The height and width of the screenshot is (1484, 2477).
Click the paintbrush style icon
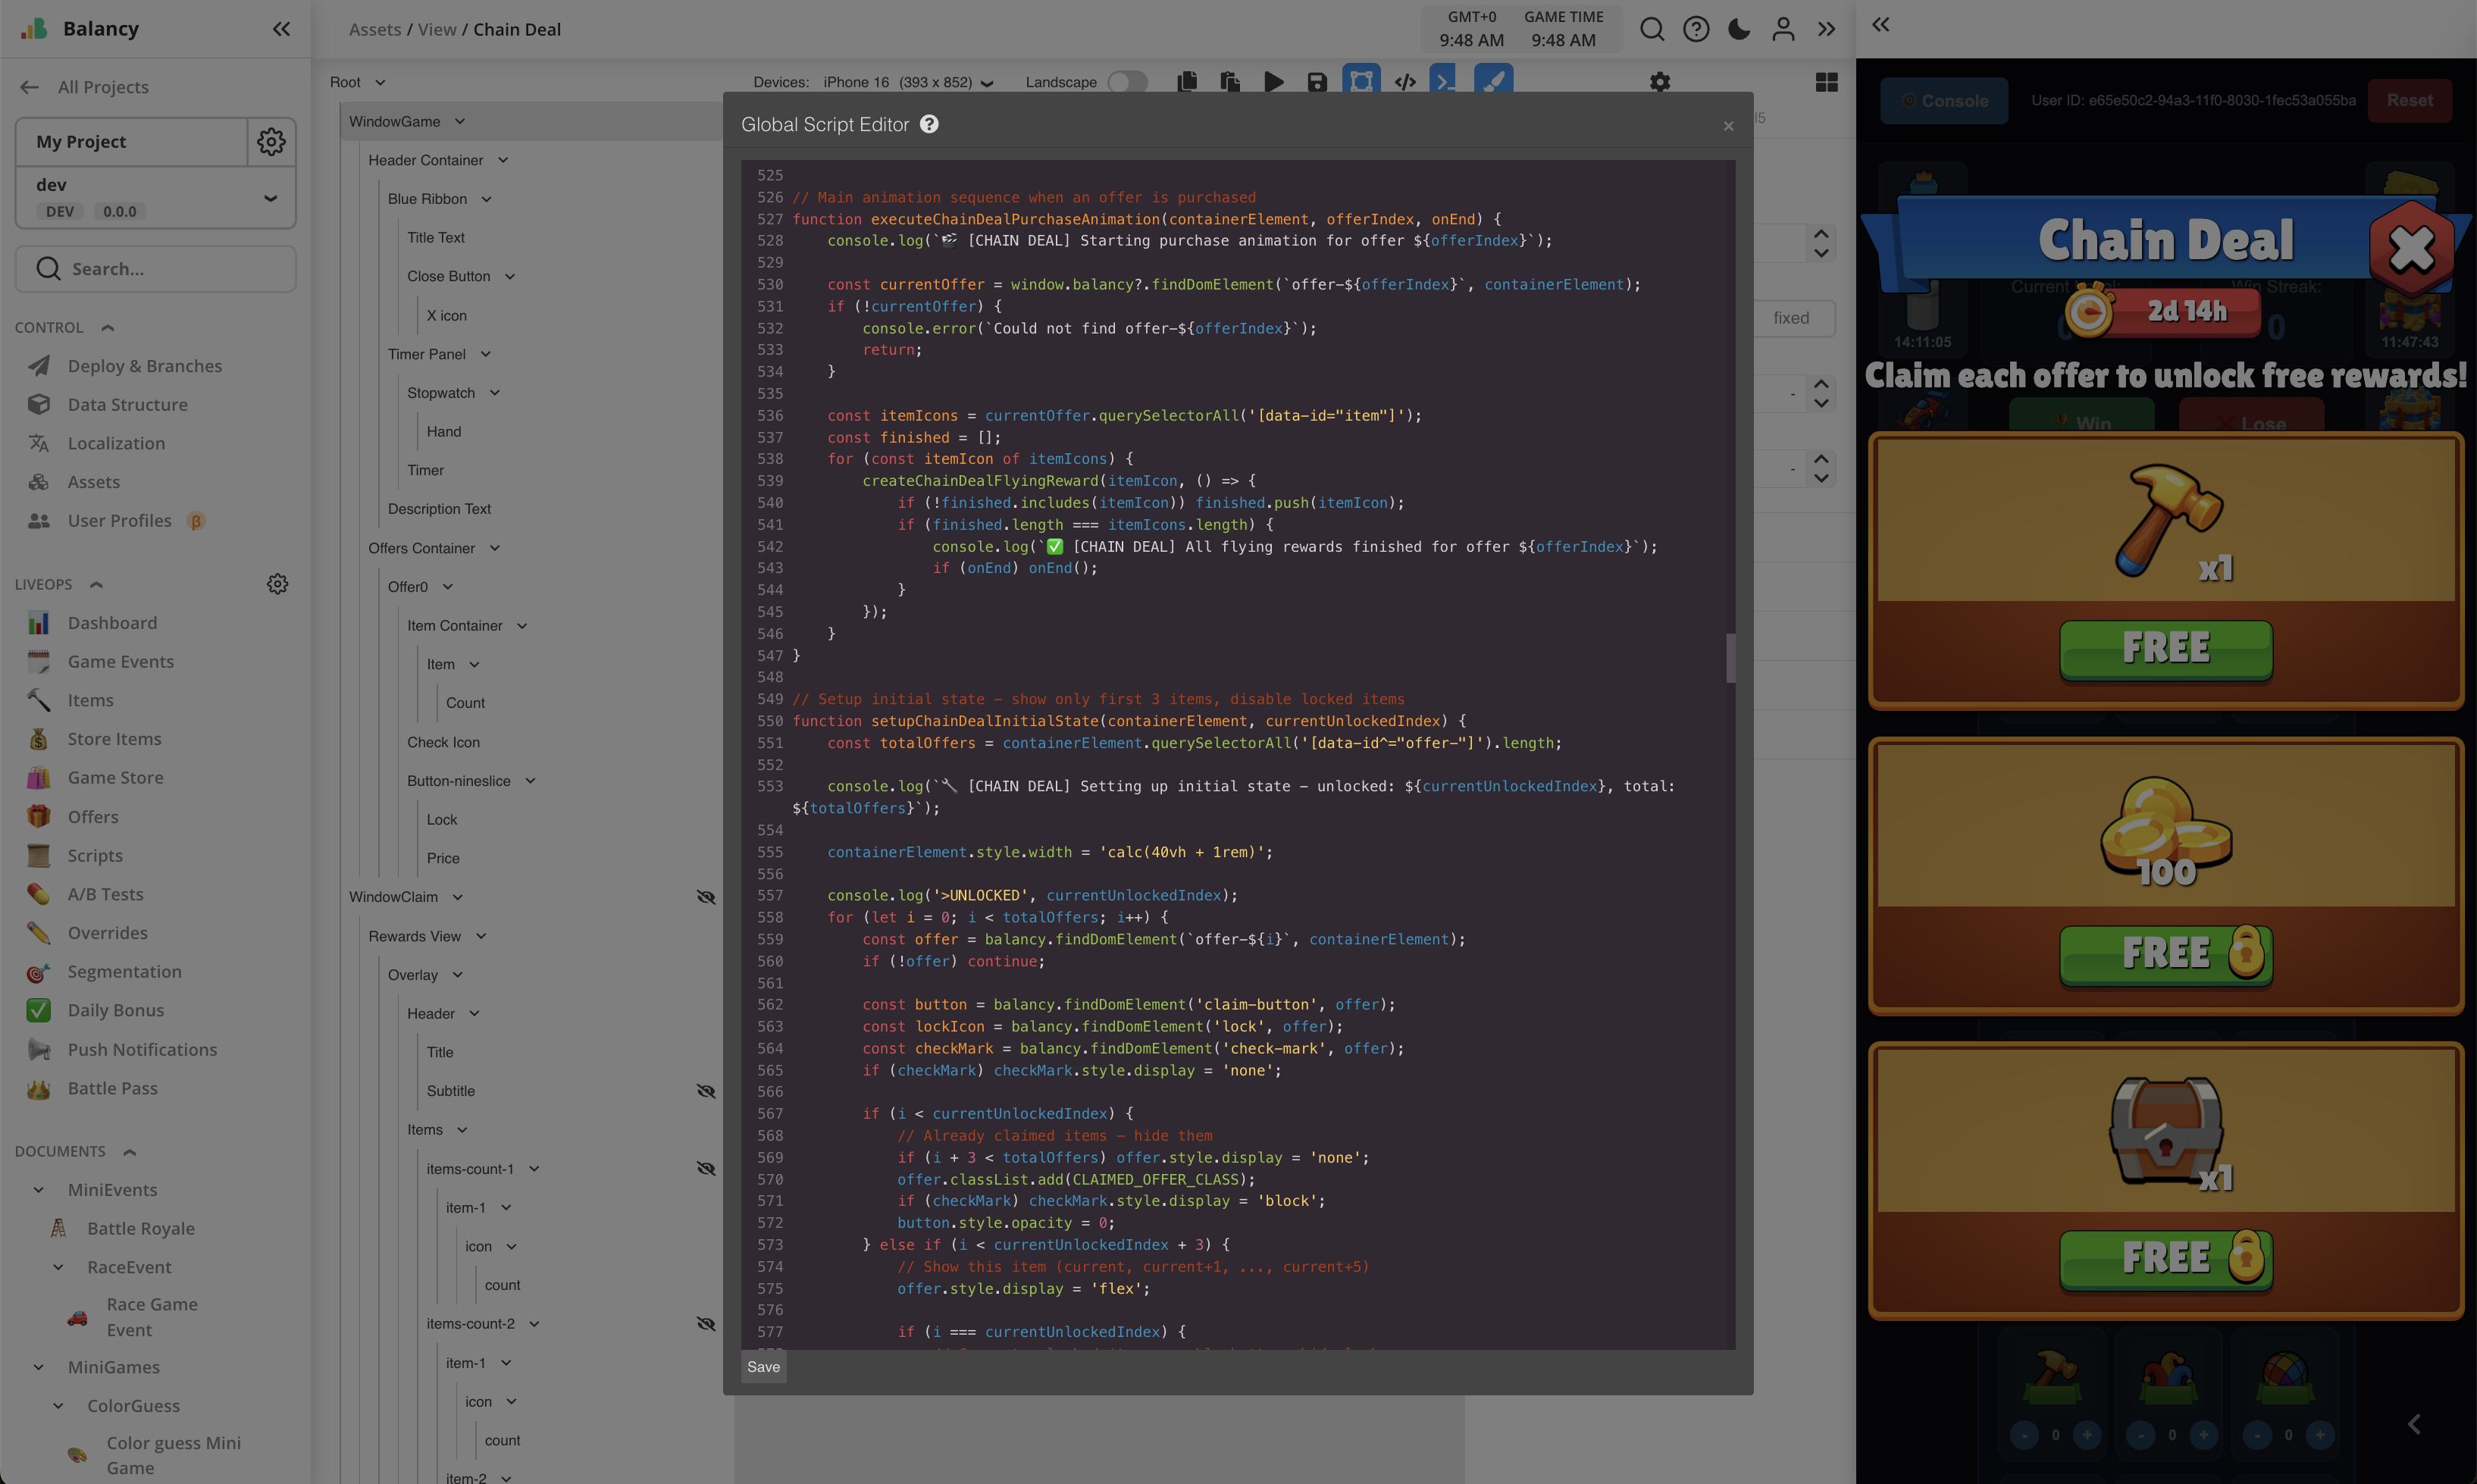(x=1493, y=80)
